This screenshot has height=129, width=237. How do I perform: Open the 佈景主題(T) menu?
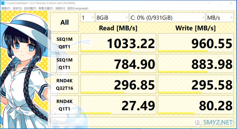[46, 8]
